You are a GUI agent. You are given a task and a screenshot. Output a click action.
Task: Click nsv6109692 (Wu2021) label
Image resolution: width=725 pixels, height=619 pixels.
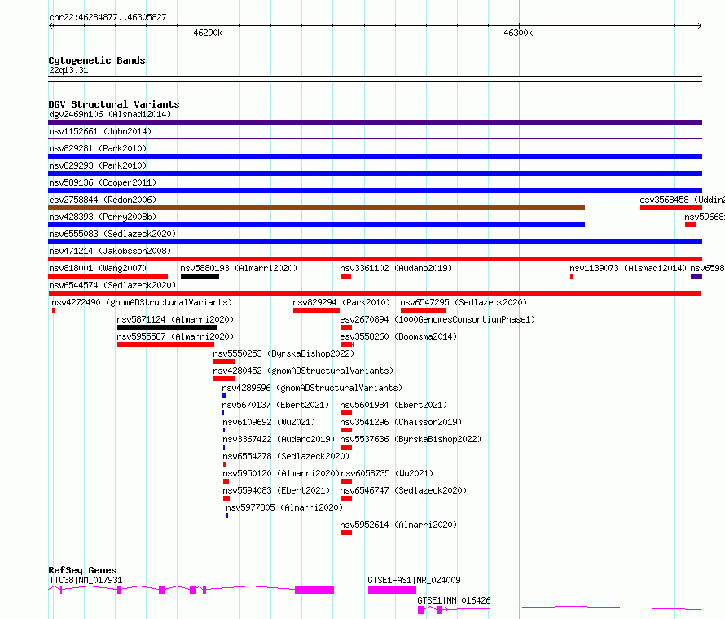[269, 422]
